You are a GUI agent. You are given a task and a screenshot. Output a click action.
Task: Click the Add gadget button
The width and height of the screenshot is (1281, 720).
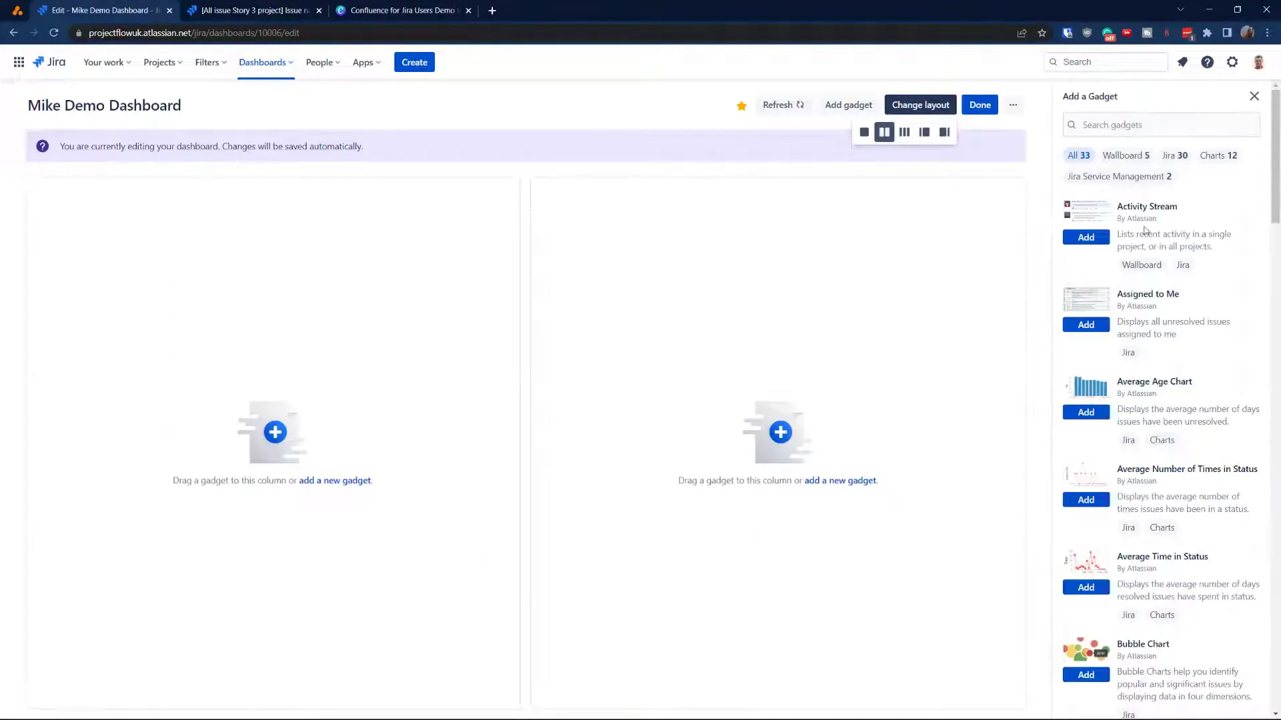848,105
